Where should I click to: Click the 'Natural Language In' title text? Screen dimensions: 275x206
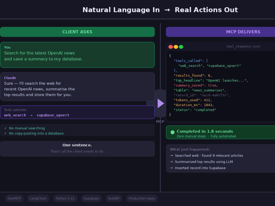[x=121, y=10]
